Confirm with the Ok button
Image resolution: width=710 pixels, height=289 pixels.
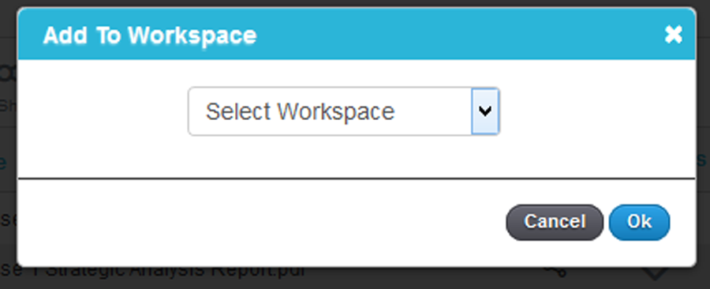(639, 222)
